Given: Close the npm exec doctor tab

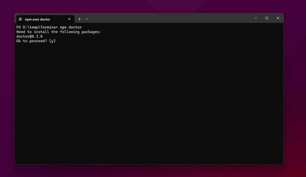Looking at the screenshot, I should (x=69, y=19).
